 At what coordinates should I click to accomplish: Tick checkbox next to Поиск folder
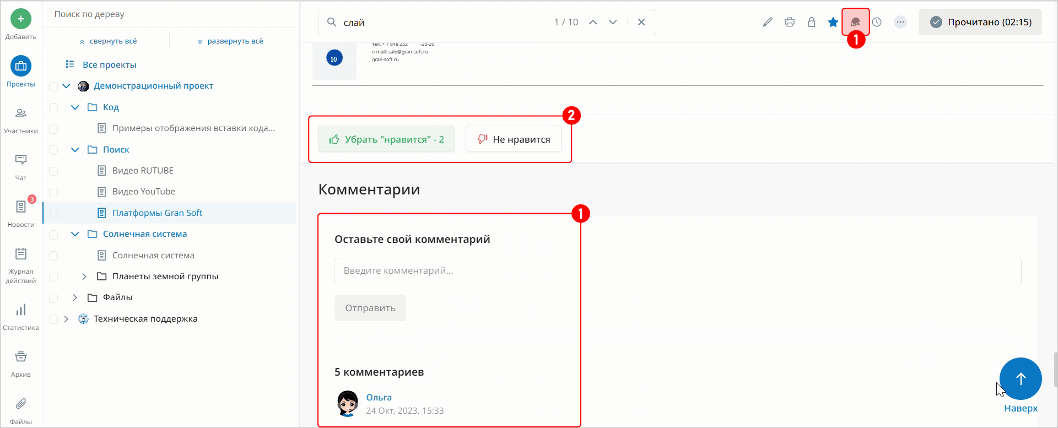(53, 150)
